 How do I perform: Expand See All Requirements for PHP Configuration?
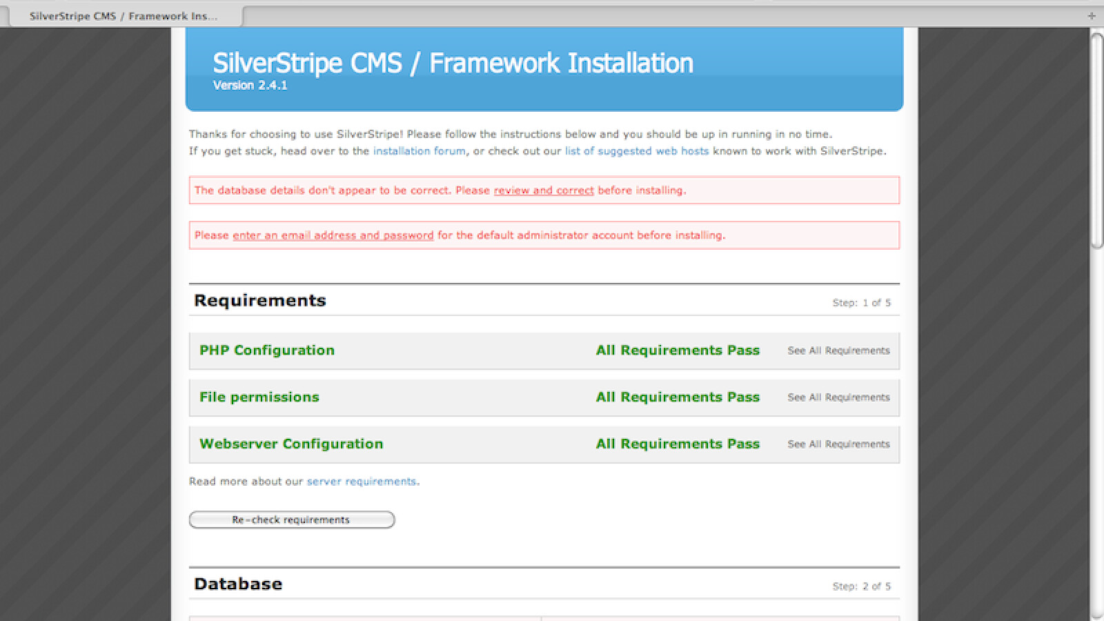pyautogui.click(x=838, y=351)
